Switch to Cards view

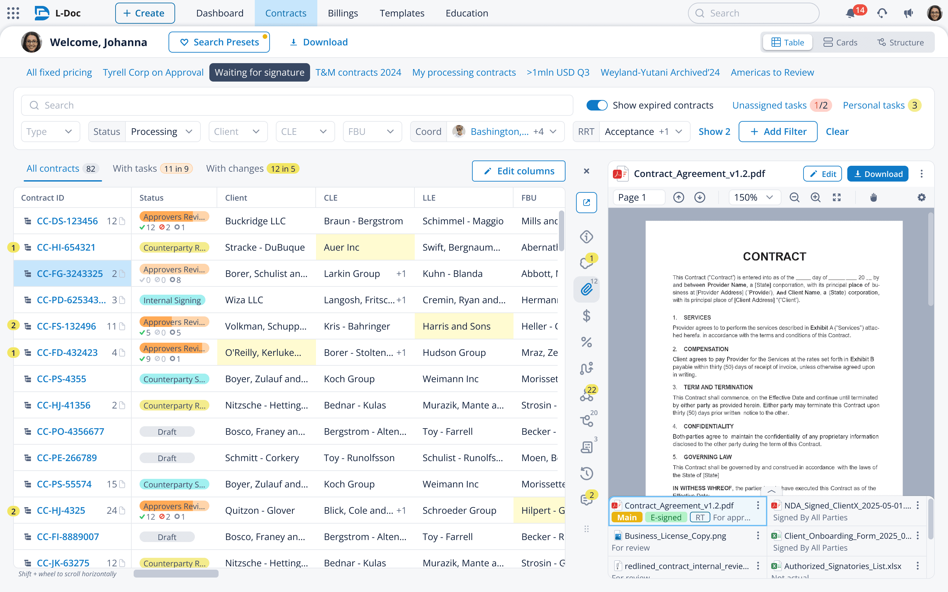pyautogui.click(x=840, y=42)
